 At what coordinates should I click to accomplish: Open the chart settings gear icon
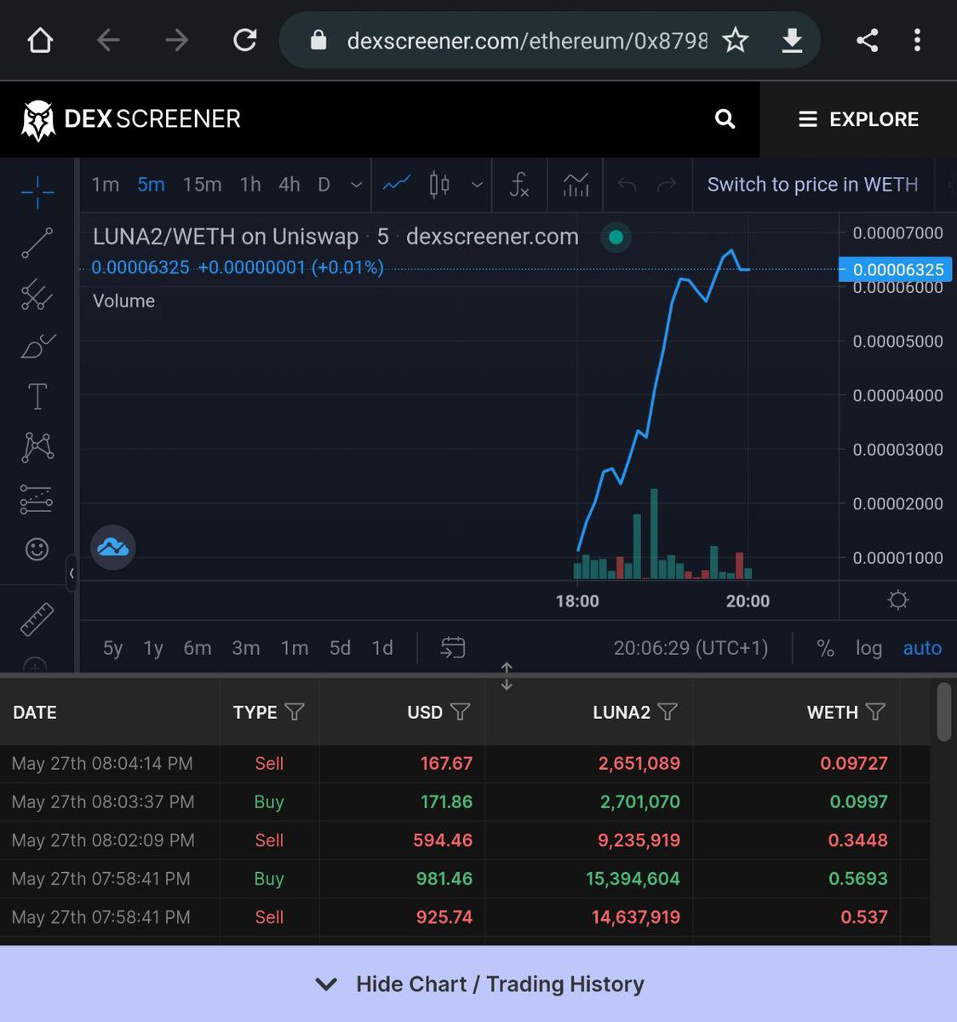pos(897,600)
